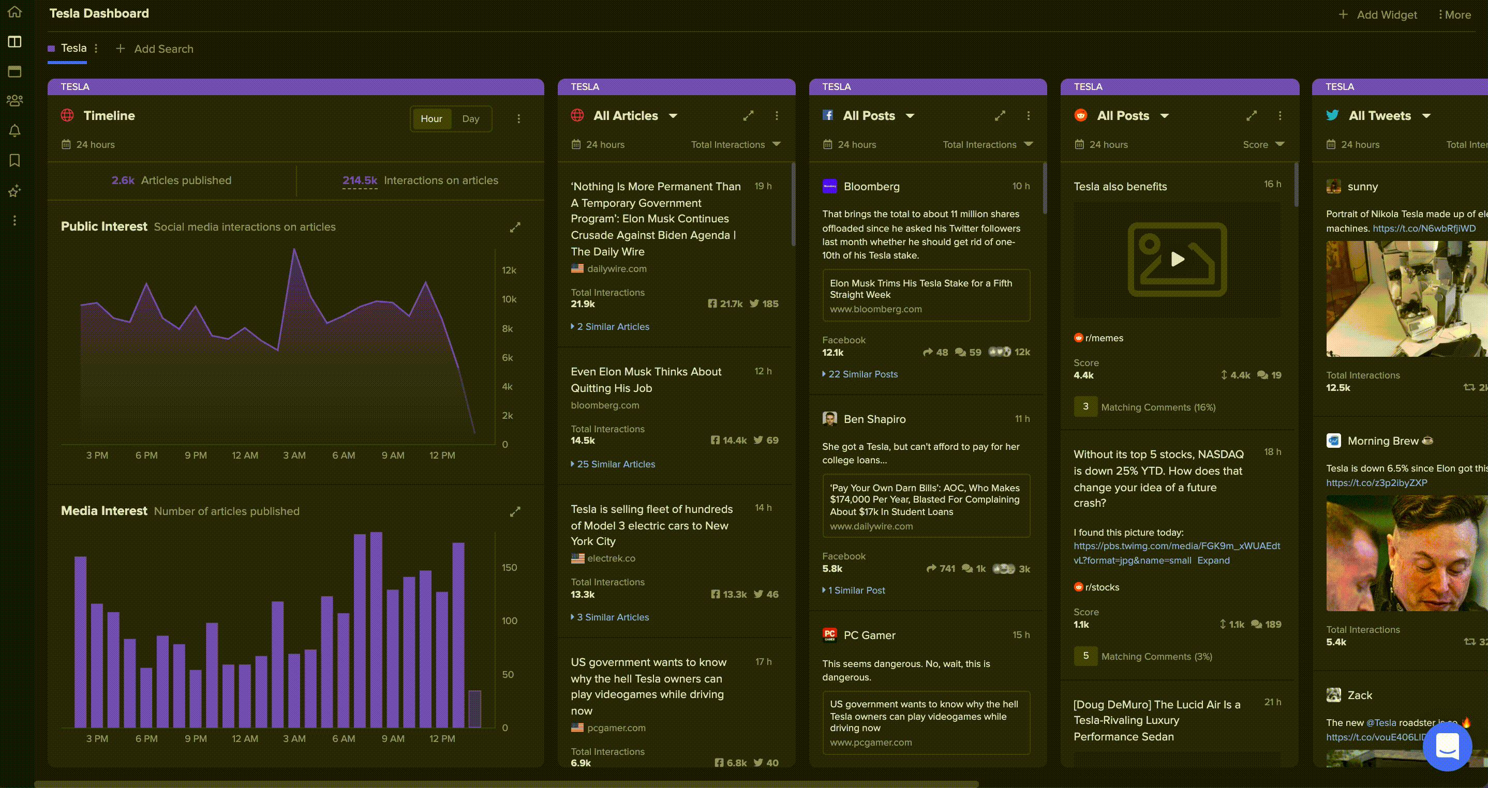Open the t.co/z3p2ibyZXP tweet link
Screen dimensions: 1488x788
(x=1377, y=482)
